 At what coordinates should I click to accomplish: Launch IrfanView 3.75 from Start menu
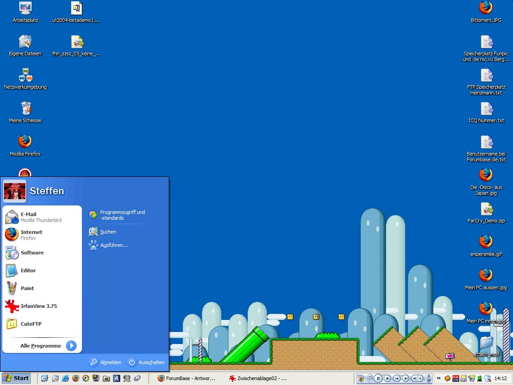tap(42, 306)
